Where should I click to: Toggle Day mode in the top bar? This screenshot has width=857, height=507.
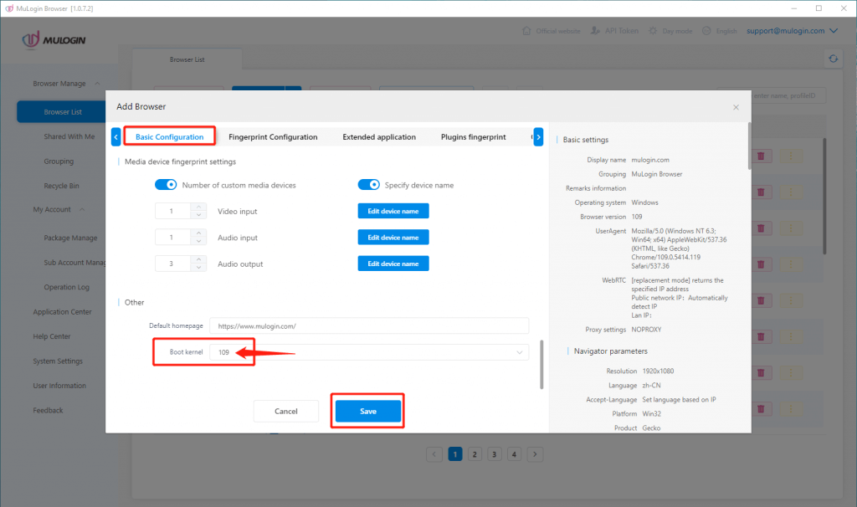click(x=670, y=31)
